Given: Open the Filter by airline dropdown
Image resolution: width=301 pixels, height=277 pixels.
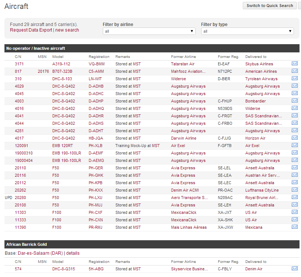Looking at the screenshot, I should tap(149, 32).
